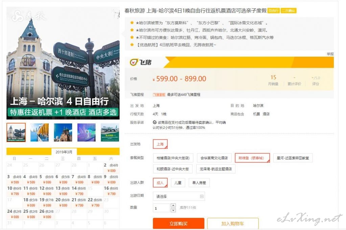Pick calendar date 22 priced ¥799
The image size is (346, 230).
[x=95, y=202]
